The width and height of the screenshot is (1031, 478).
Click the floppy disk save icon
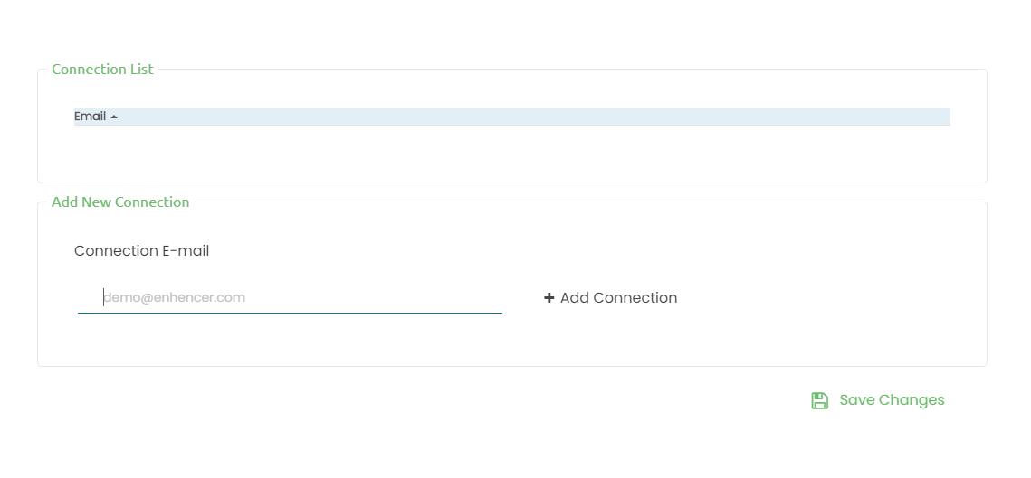pos(819,400)
